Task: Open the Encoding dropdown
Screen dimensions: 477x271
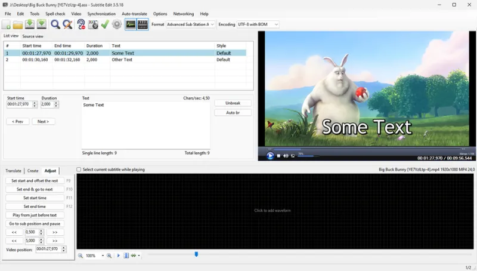Action: pos(258,24)
